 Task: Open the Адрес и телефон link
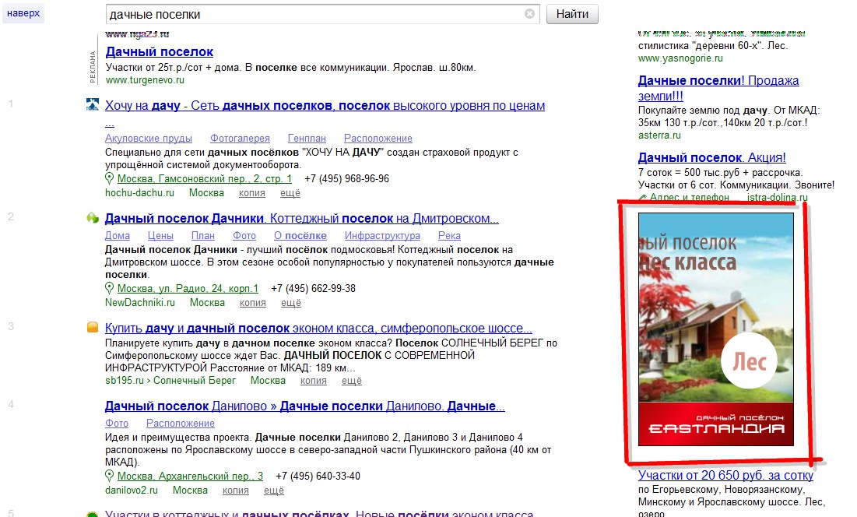[689, 197]
